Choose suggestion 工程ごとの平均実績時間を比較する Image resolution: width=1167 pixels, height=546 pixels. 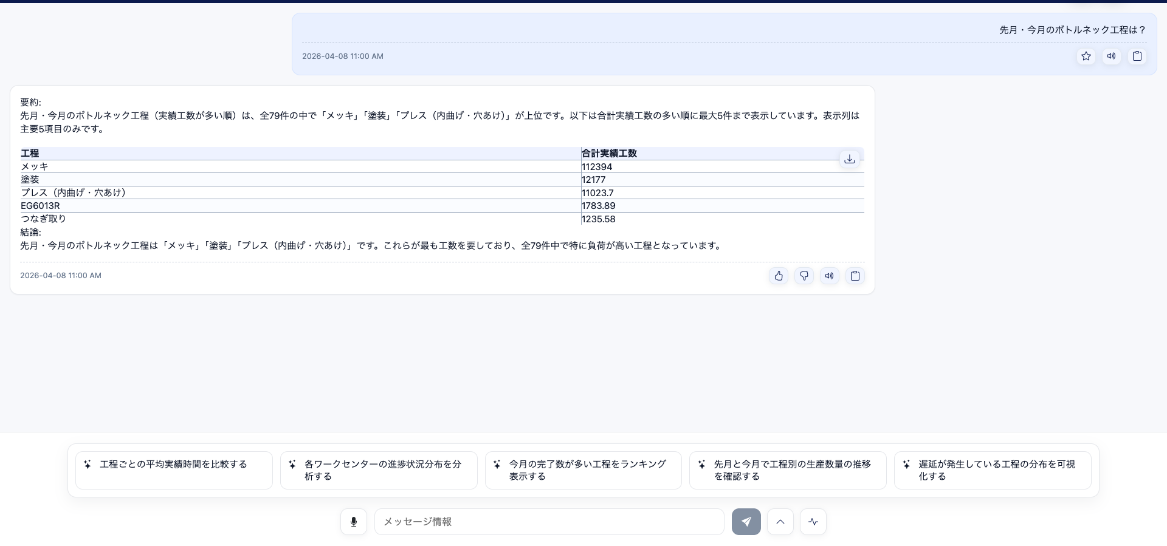click(x=174, y=470)
